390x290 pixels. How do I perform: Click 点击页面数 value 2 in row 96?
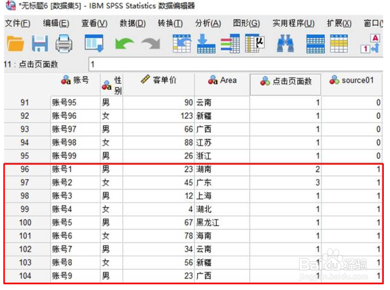285,169
